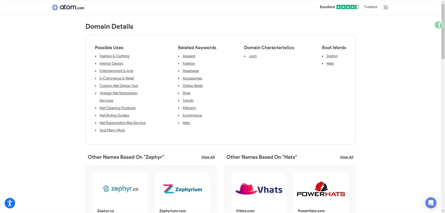Screen dimensions: 445x213
Task: Open the zephyr.co logo thumbnail
Action: (120, 189)
